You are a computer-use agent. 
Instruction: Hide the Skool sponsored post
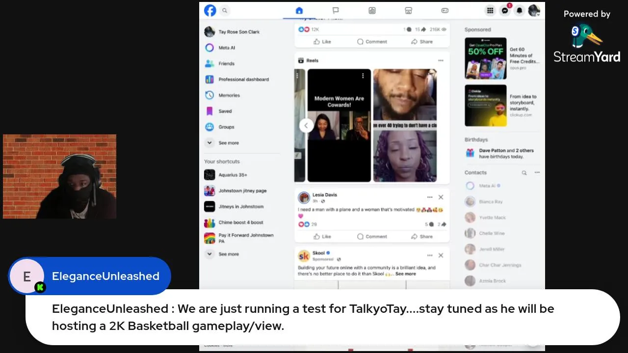[x=441, y=255]
